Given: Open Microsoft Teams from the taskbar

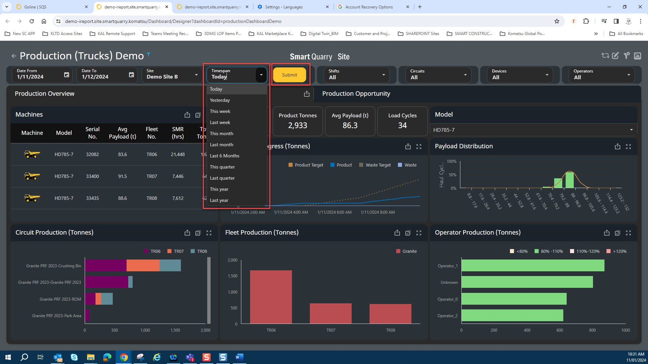Looking at the screenshot, I should pos(190,357).
